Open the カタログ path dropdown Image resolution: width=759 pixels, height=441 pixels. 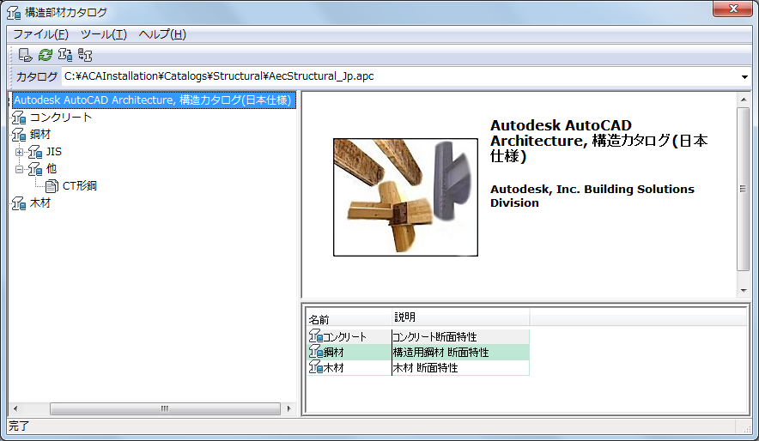pos(744,77)
